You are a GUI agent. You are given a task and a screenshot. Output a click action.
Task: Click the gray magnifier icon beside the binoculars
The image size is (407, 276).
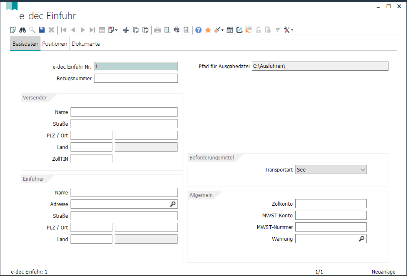(x=32, y=30)
